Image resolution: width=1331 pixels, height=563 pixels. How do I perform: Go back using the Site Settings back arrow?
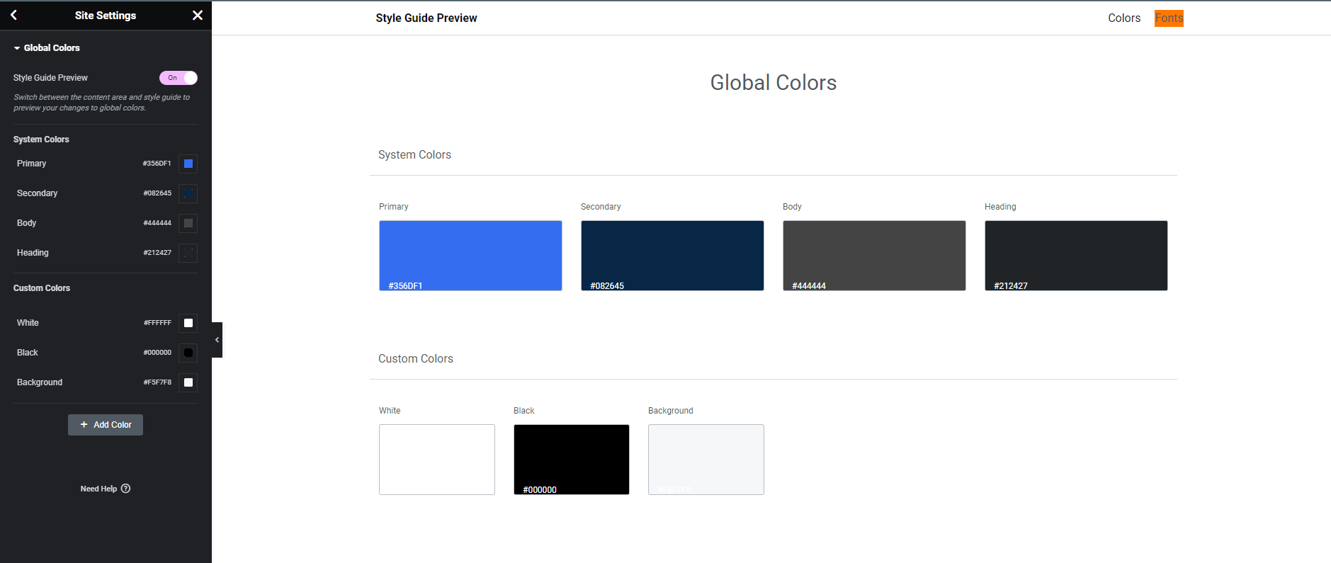(13, 15)
